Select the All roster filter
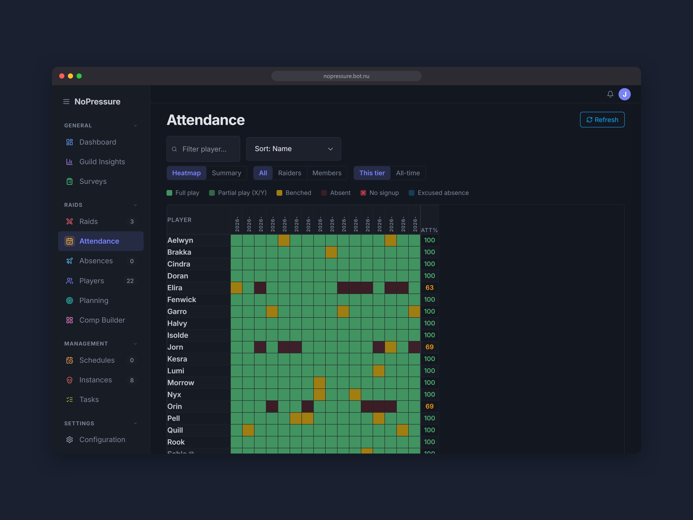Viewport: 693px width, 520px height. pos(263,173)
